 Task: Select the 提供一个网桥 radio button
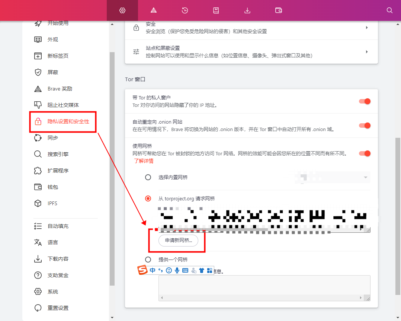pyautogui.click(x=148, y=260)
